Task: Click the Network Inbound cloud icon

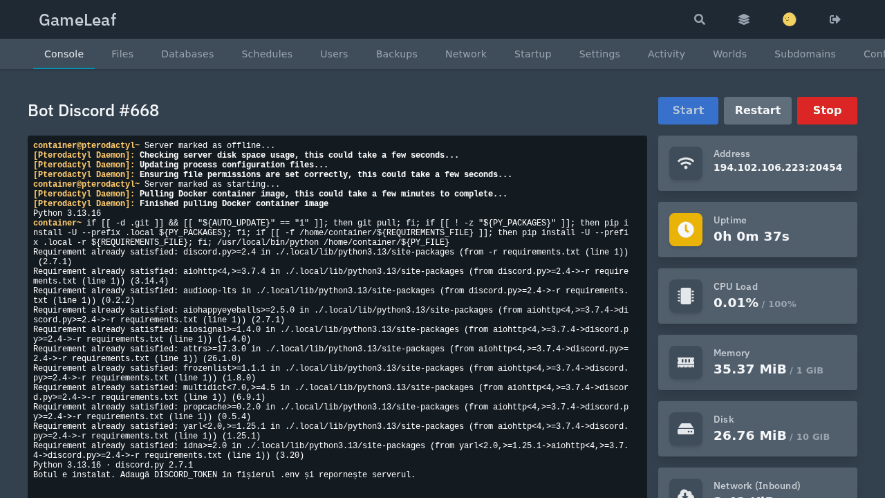Action: click(x=686, y=490)
